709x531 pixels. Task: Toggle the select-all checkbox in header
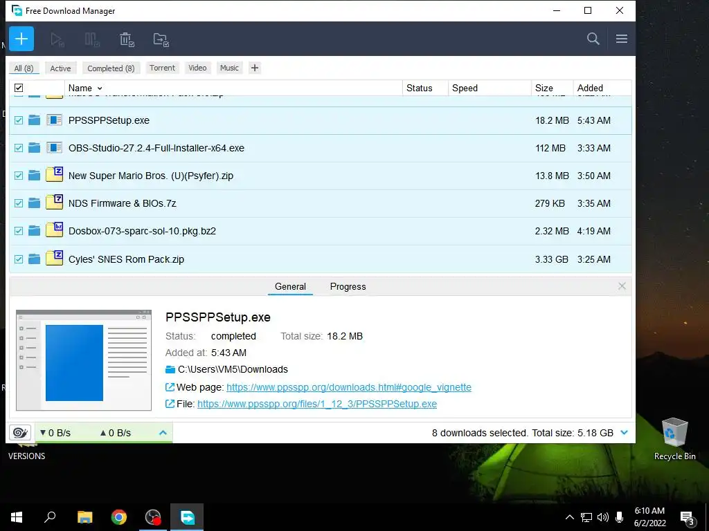[19, 88]
